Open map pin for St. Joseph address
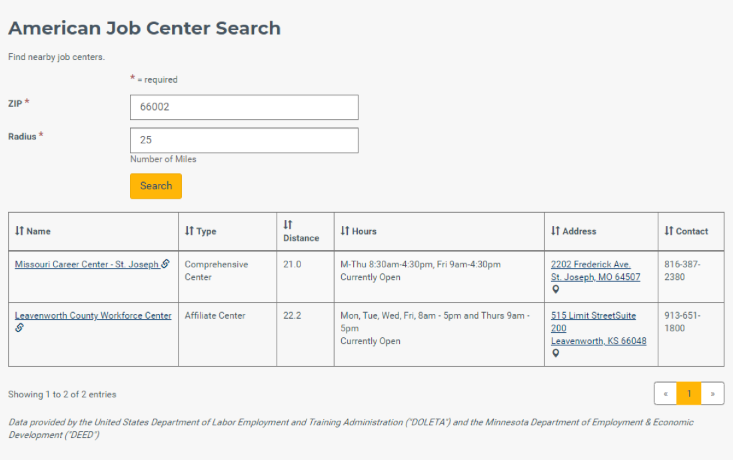The width and height of the screenshot is (733, 460). coord(555,289)
